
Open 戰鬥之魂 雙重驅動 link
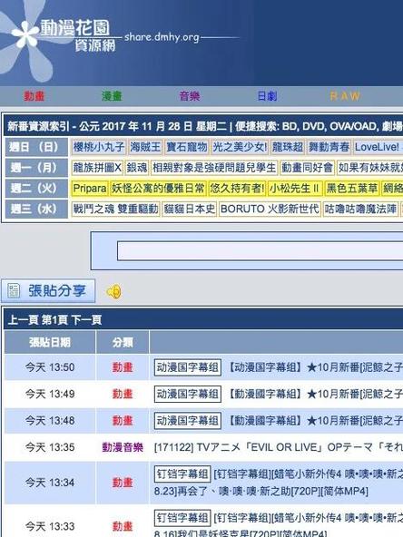[x=115, y=209]
